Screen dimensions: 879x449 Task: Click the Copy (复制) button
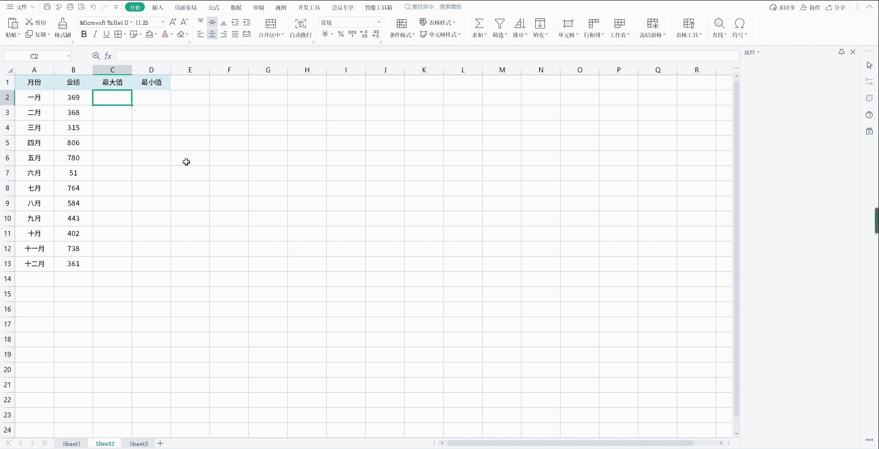pyautogui.click(x=38, y=34)
